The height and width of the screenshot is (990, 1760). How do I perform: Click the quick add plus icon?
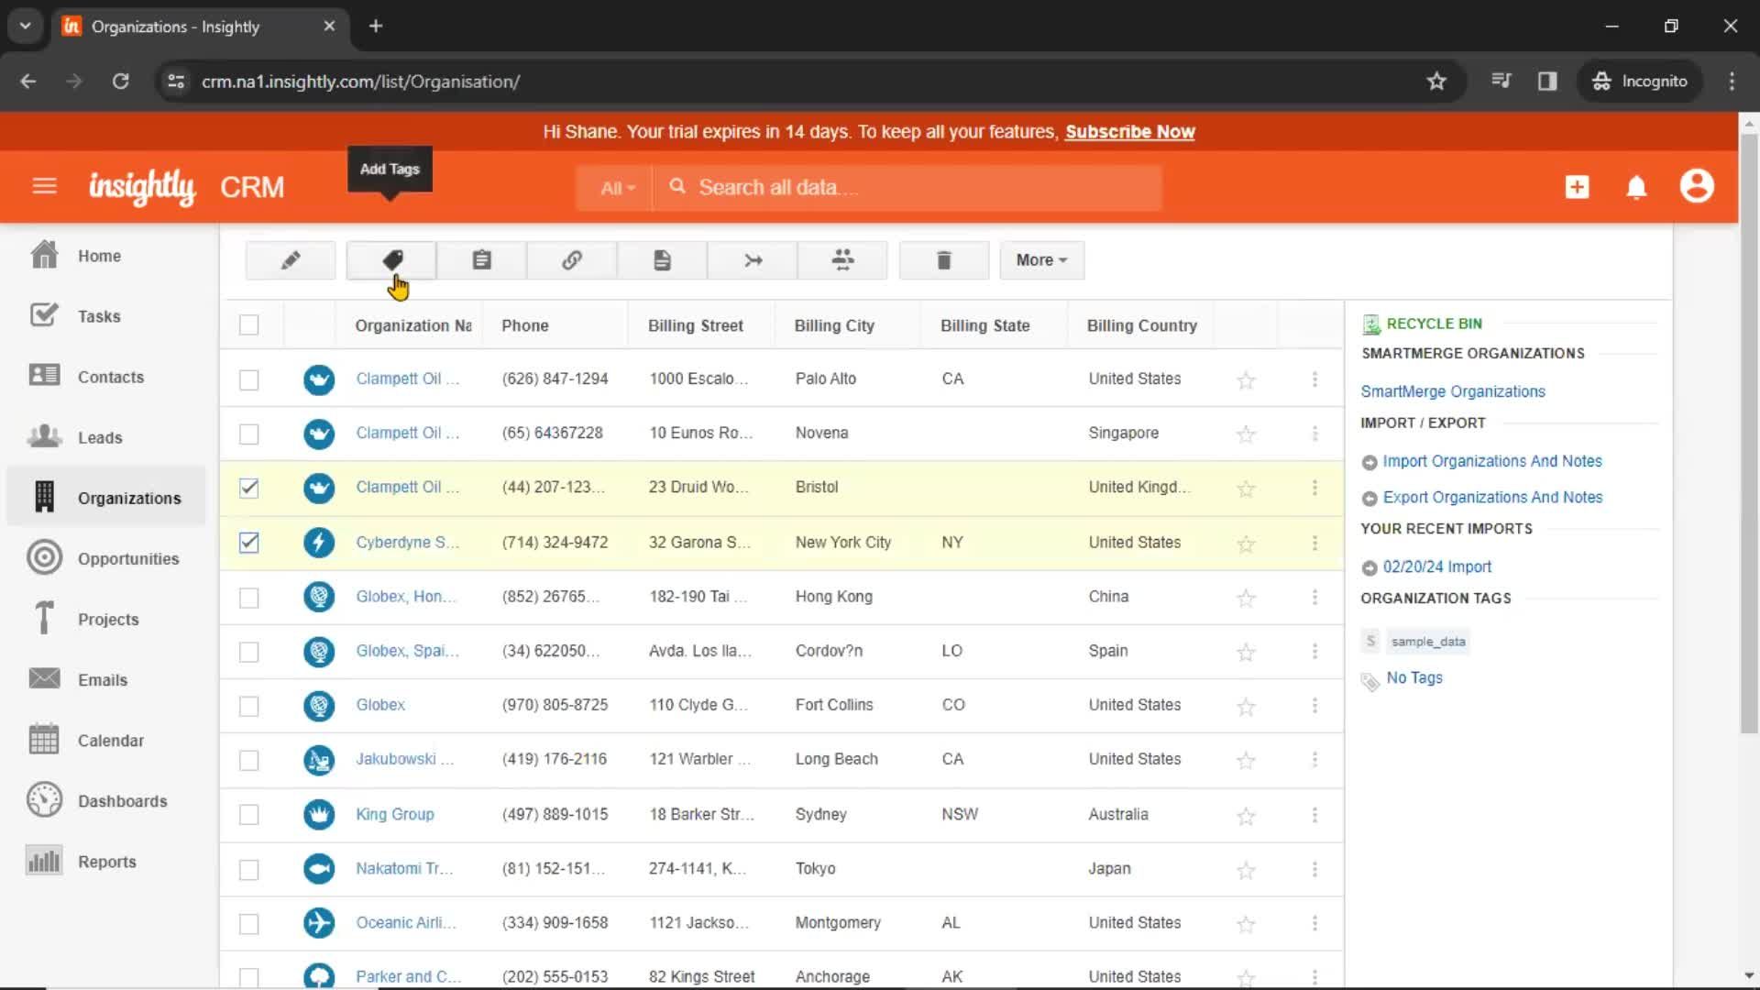[1577, 187]
